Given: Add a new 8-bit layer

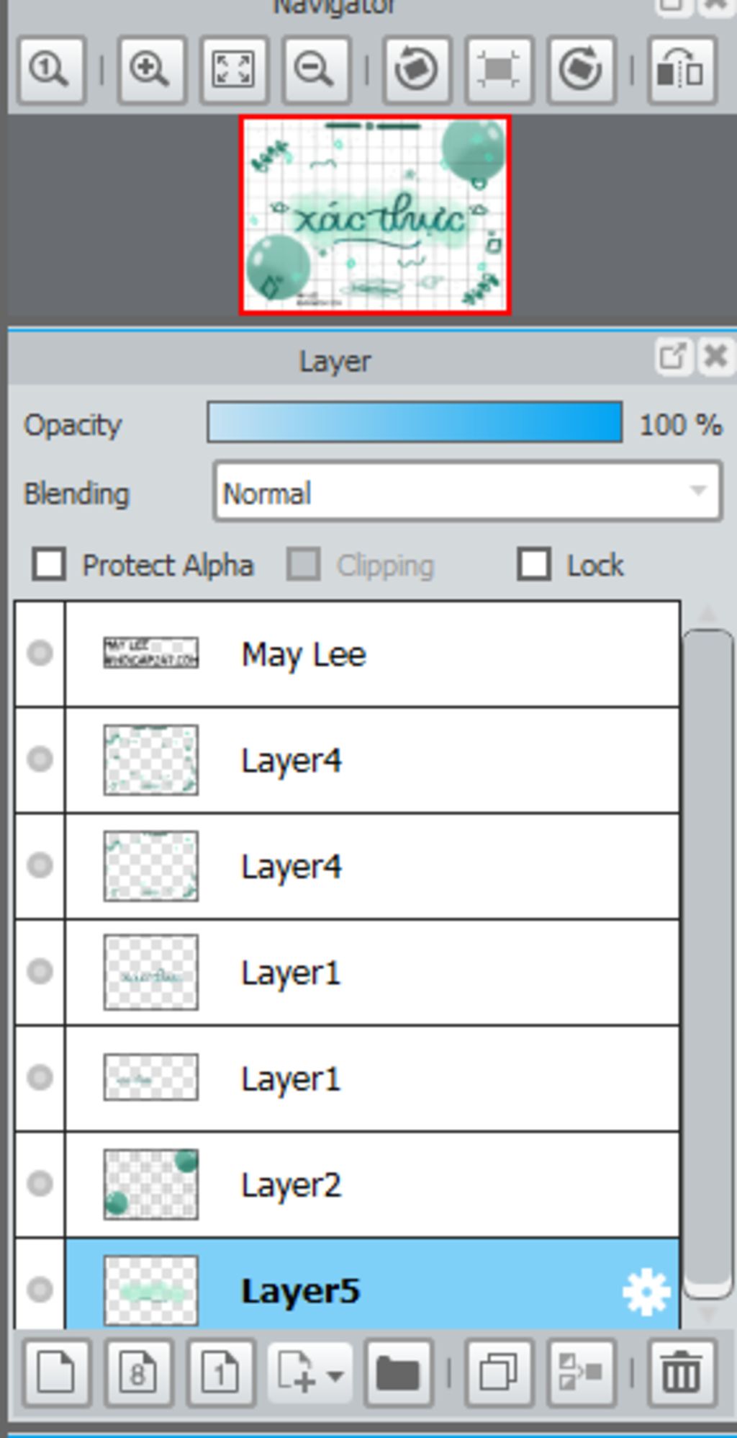Looking at the screenshot, I should (137, 1373).
